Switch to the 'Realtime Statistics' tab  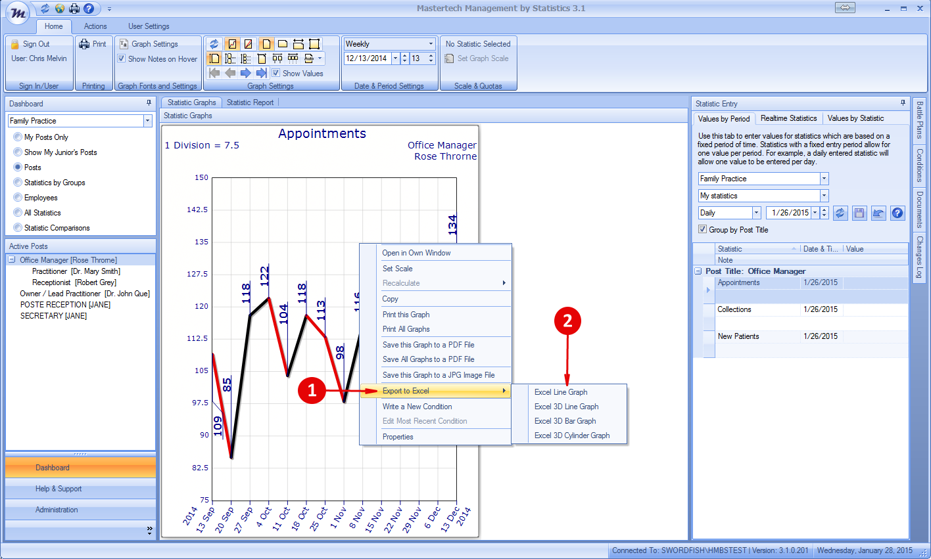pyautogui.click(x=788, y=118)
